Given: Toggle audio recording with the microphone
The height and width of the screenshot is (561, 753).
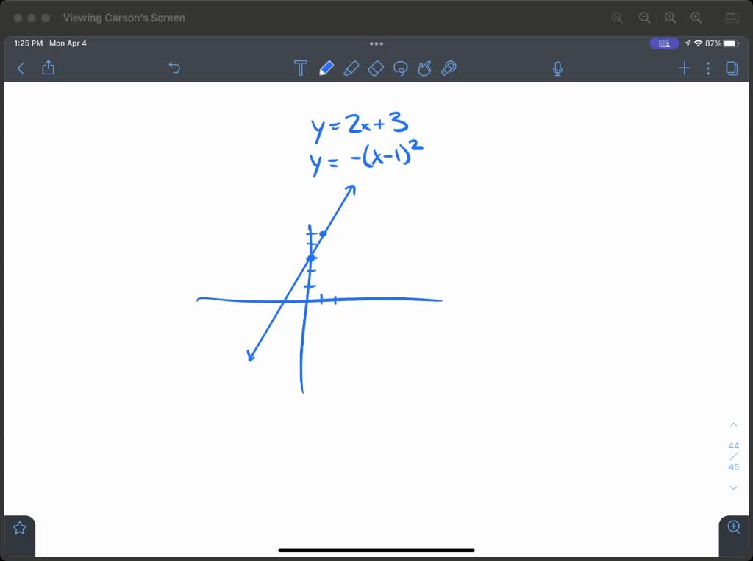Looking at the screenshot, I should coord(557,67).
